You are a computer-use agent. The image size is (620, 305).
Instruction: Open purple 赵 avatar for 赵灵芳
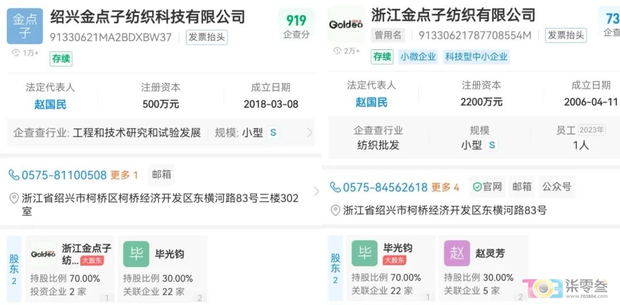pos(457,253)
